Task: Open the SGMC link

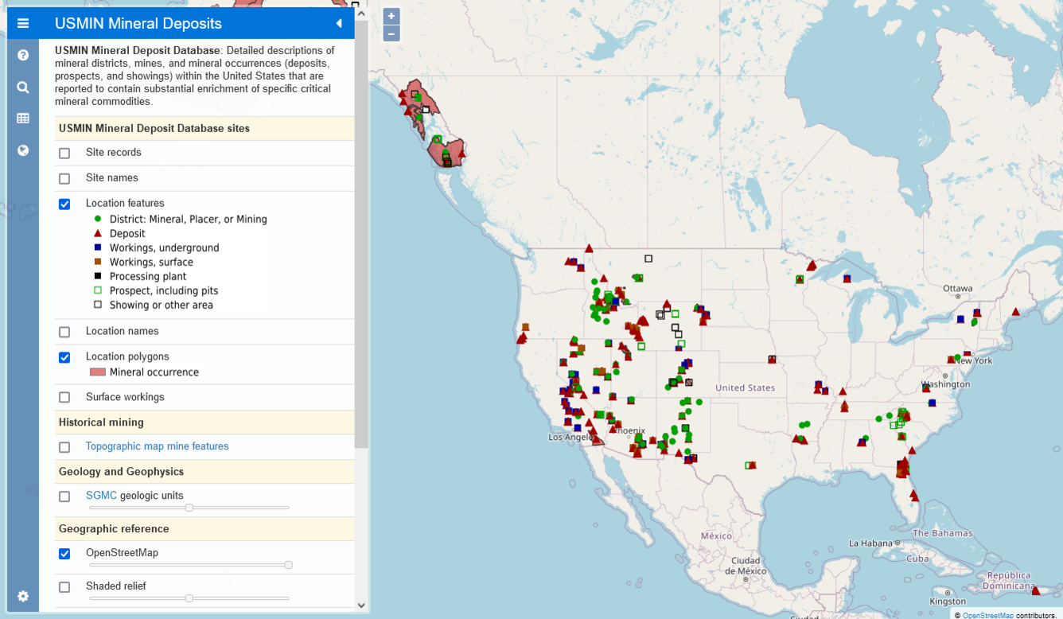Action: [x=99, y=495]
